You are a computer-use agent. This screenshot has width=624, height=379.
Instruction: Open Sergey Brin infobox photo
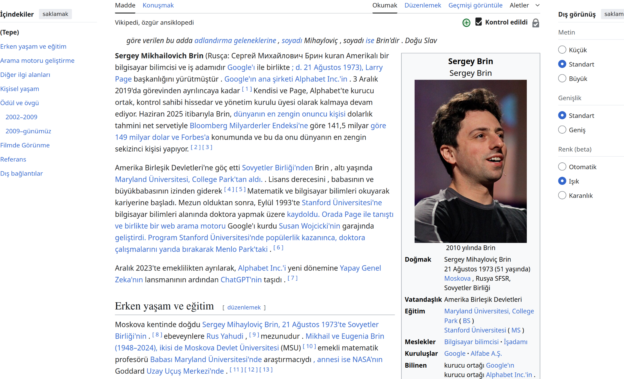[470, 161]
